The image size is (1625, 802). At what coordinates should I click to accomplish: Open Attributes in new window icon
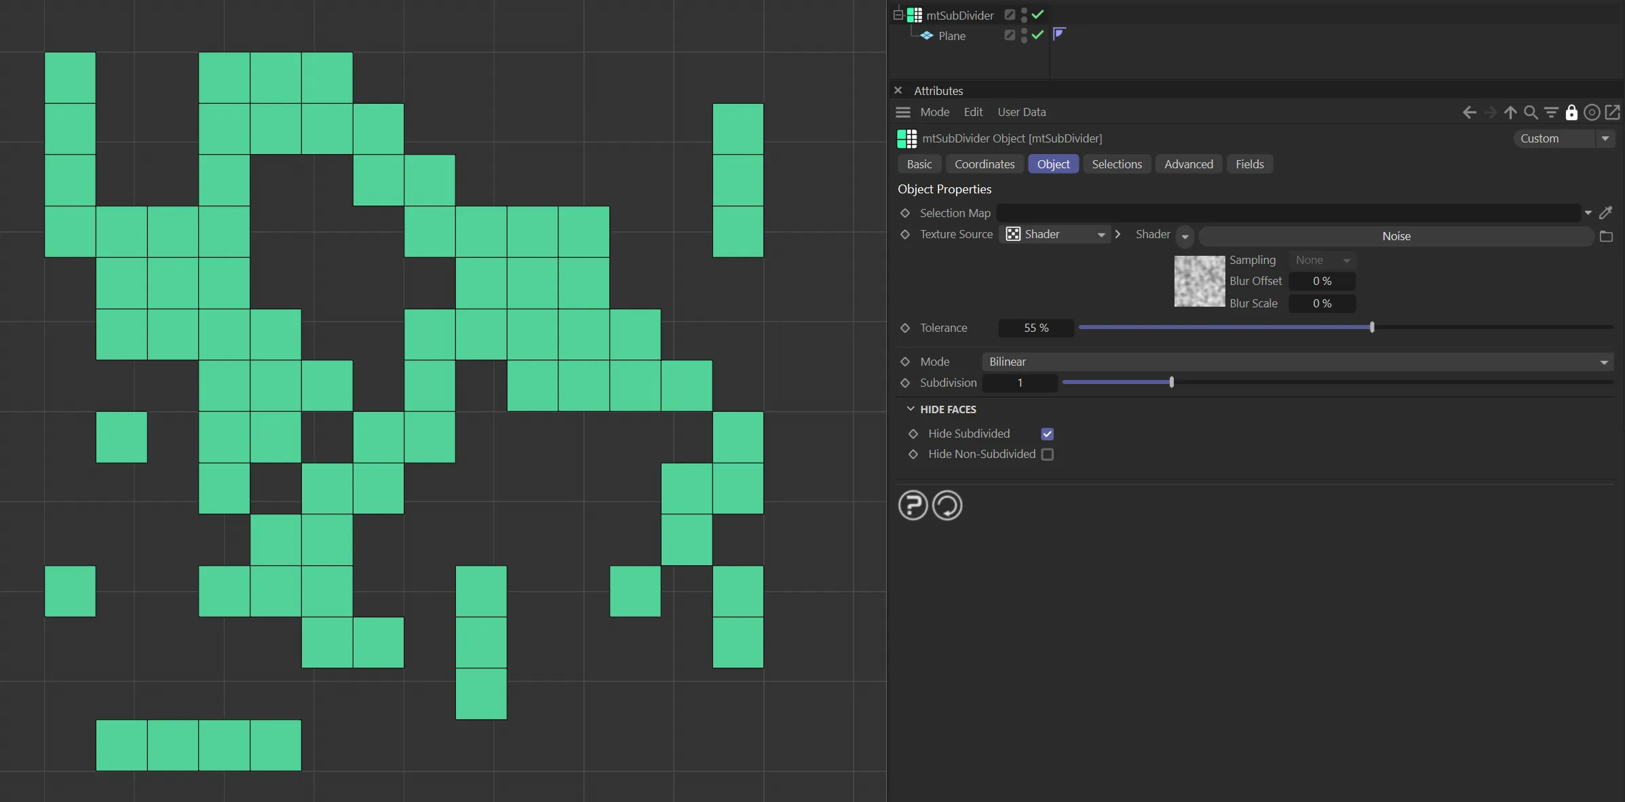1613,113
